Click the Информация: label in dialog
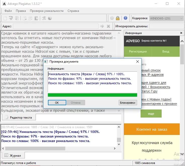The width and height of the screenshot is (185, 166). click(56, 69)
